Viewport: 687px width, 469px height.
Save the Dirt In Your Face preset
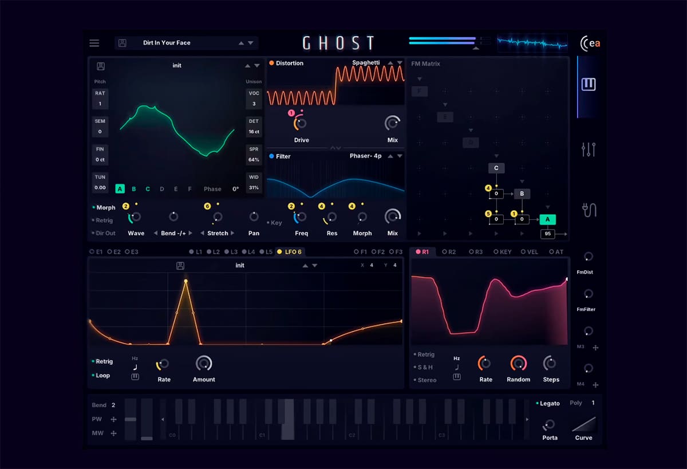pyautogui.click(x=122, y=43)
